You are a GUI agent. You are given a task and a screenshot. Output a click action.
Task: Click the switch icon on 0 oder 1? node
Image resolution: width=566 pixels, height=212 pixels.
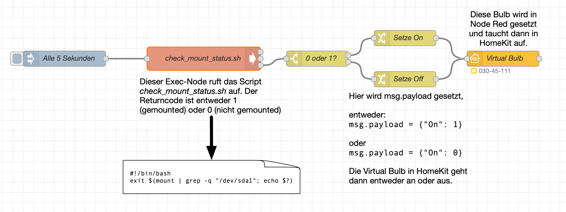(x=294, y=59)
